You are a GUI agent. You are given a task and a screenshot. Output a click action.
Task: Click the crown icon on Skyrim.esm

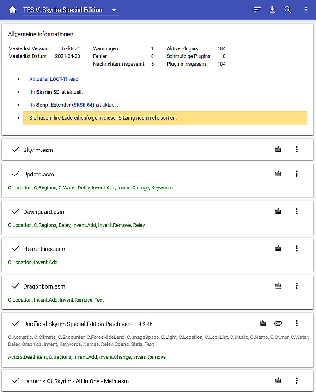(x=278, y=149)
